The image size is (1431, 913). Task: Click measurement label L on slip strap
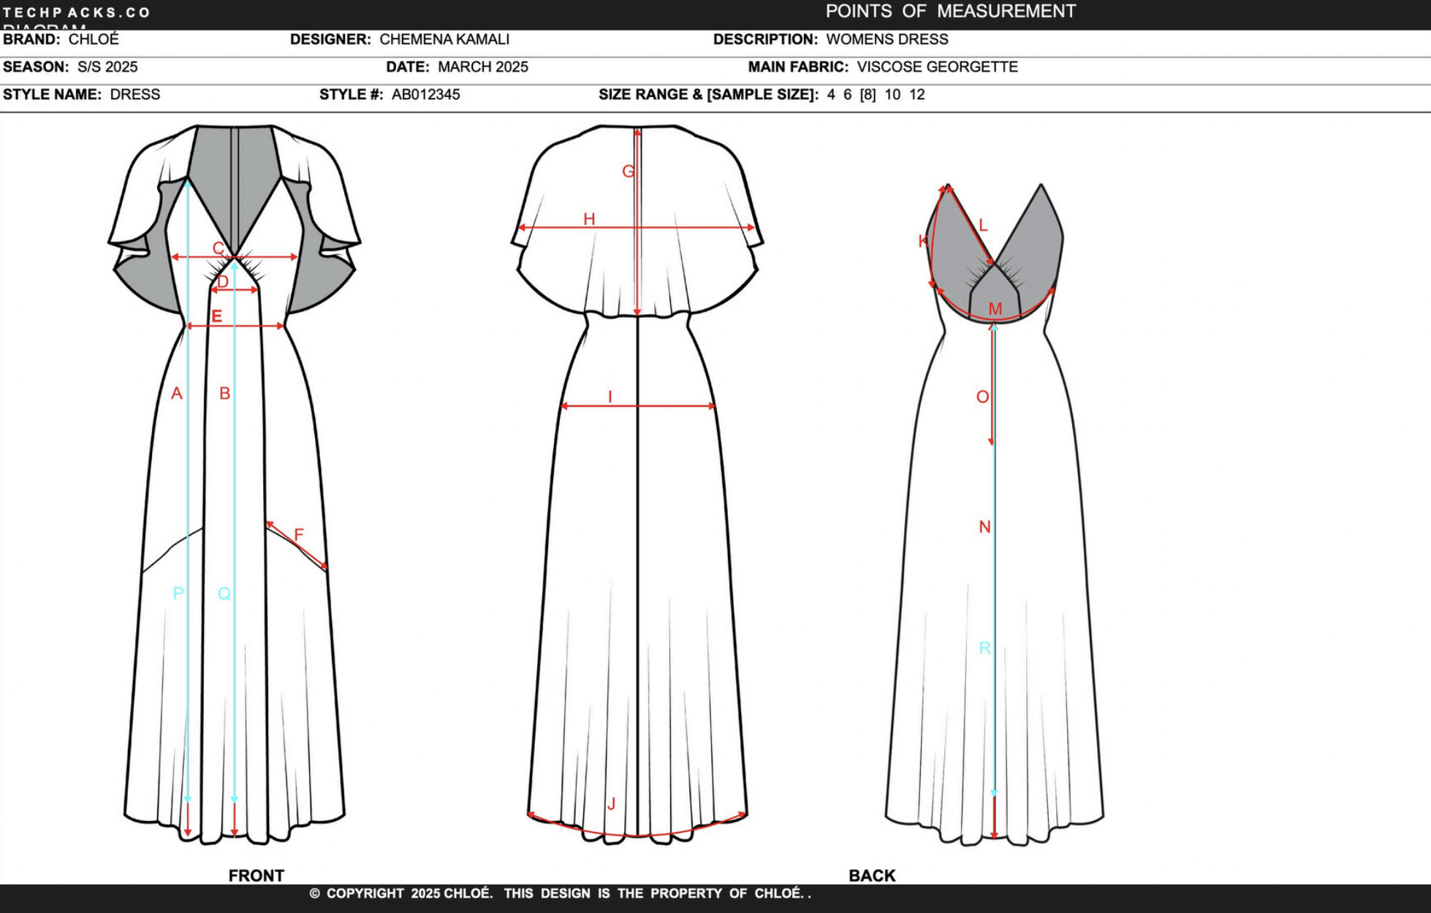[983, 226]
